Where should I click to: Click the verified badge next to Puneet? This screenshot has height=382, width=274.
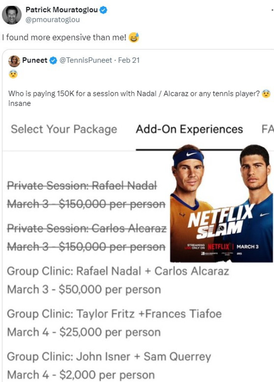(53, 60)
